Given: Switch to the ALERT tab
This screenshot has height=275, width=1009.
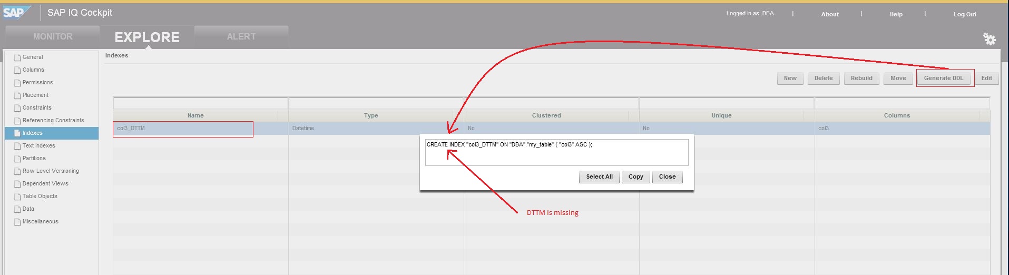Looking at the screenshot, I should (x=241, y=37).
